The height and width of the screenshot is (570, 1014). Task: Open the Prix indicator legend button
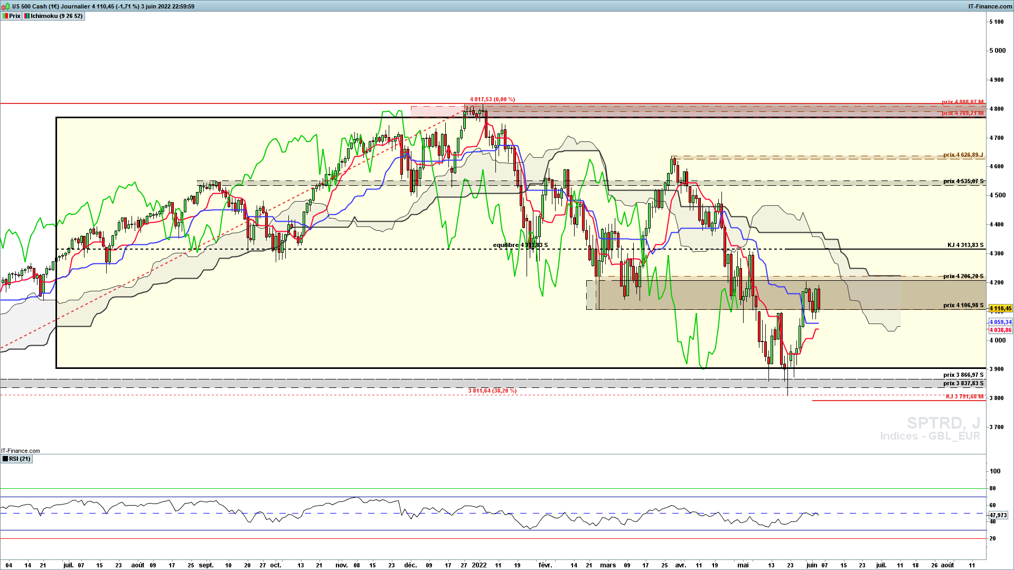[11, 16]
